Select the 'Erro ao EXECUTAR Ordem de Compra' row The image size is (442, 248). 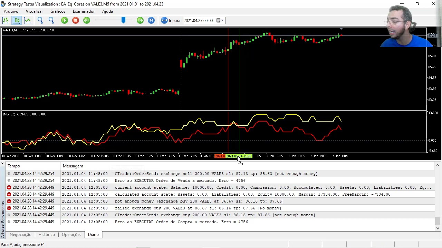point(220,222)
